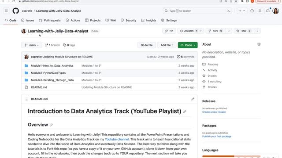Click the browser address bar URL
Screen dimensions: 282x158
(50, 1)
